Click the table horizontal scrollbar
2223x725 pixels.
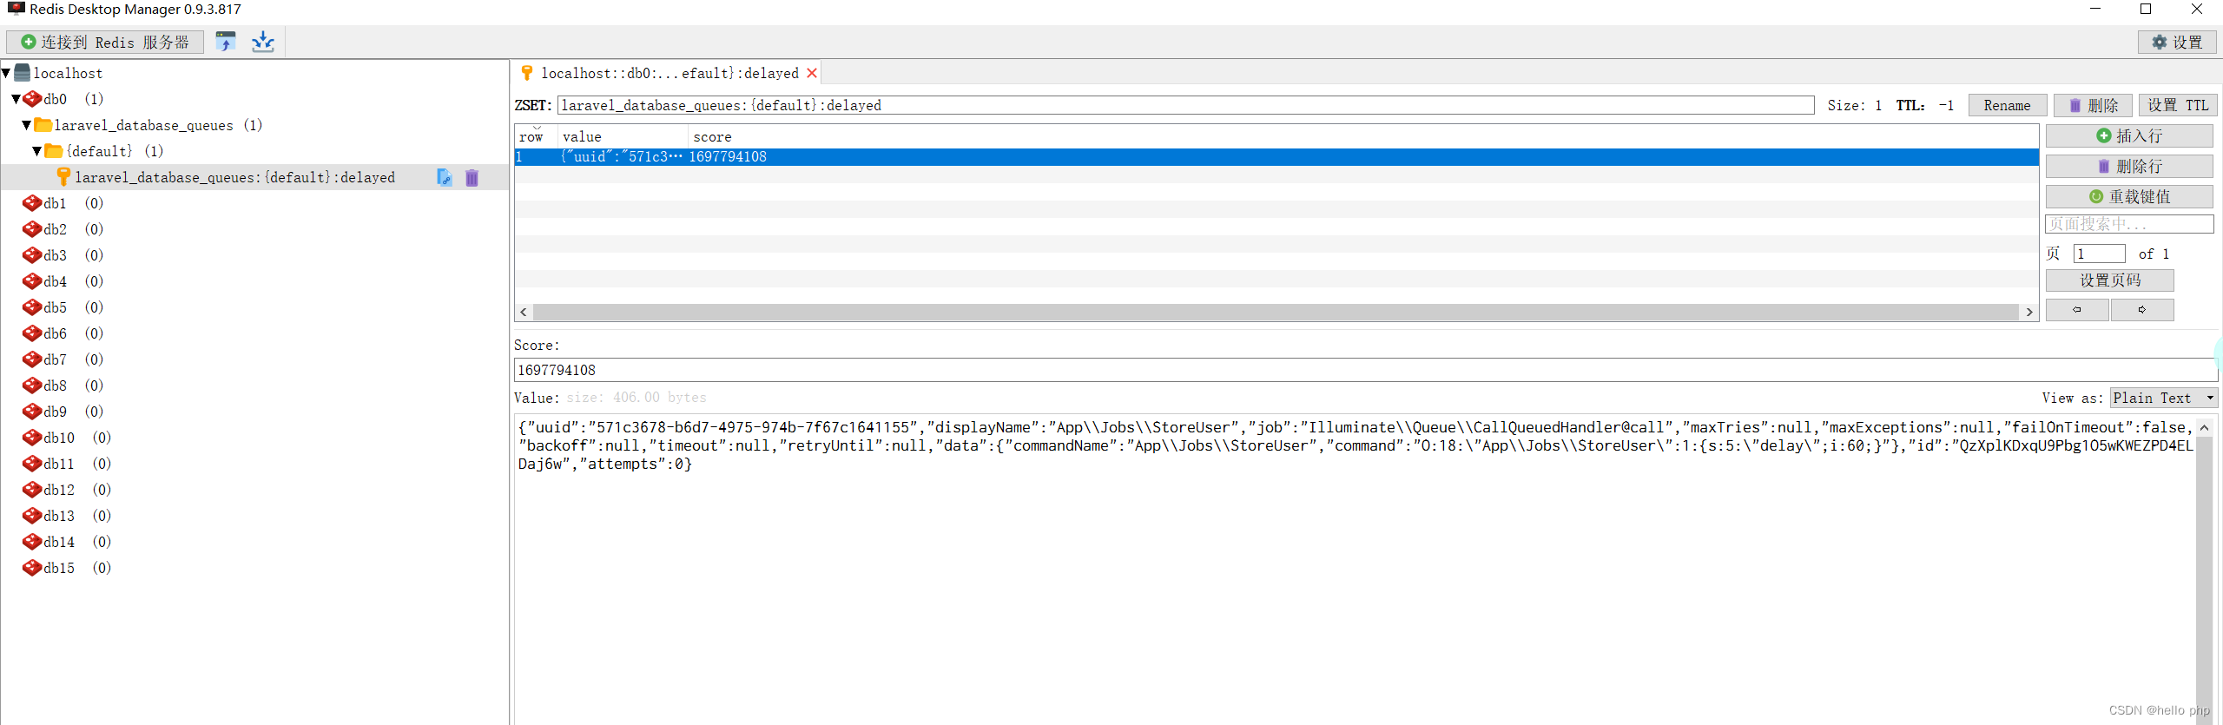(x=1276, y=312)
